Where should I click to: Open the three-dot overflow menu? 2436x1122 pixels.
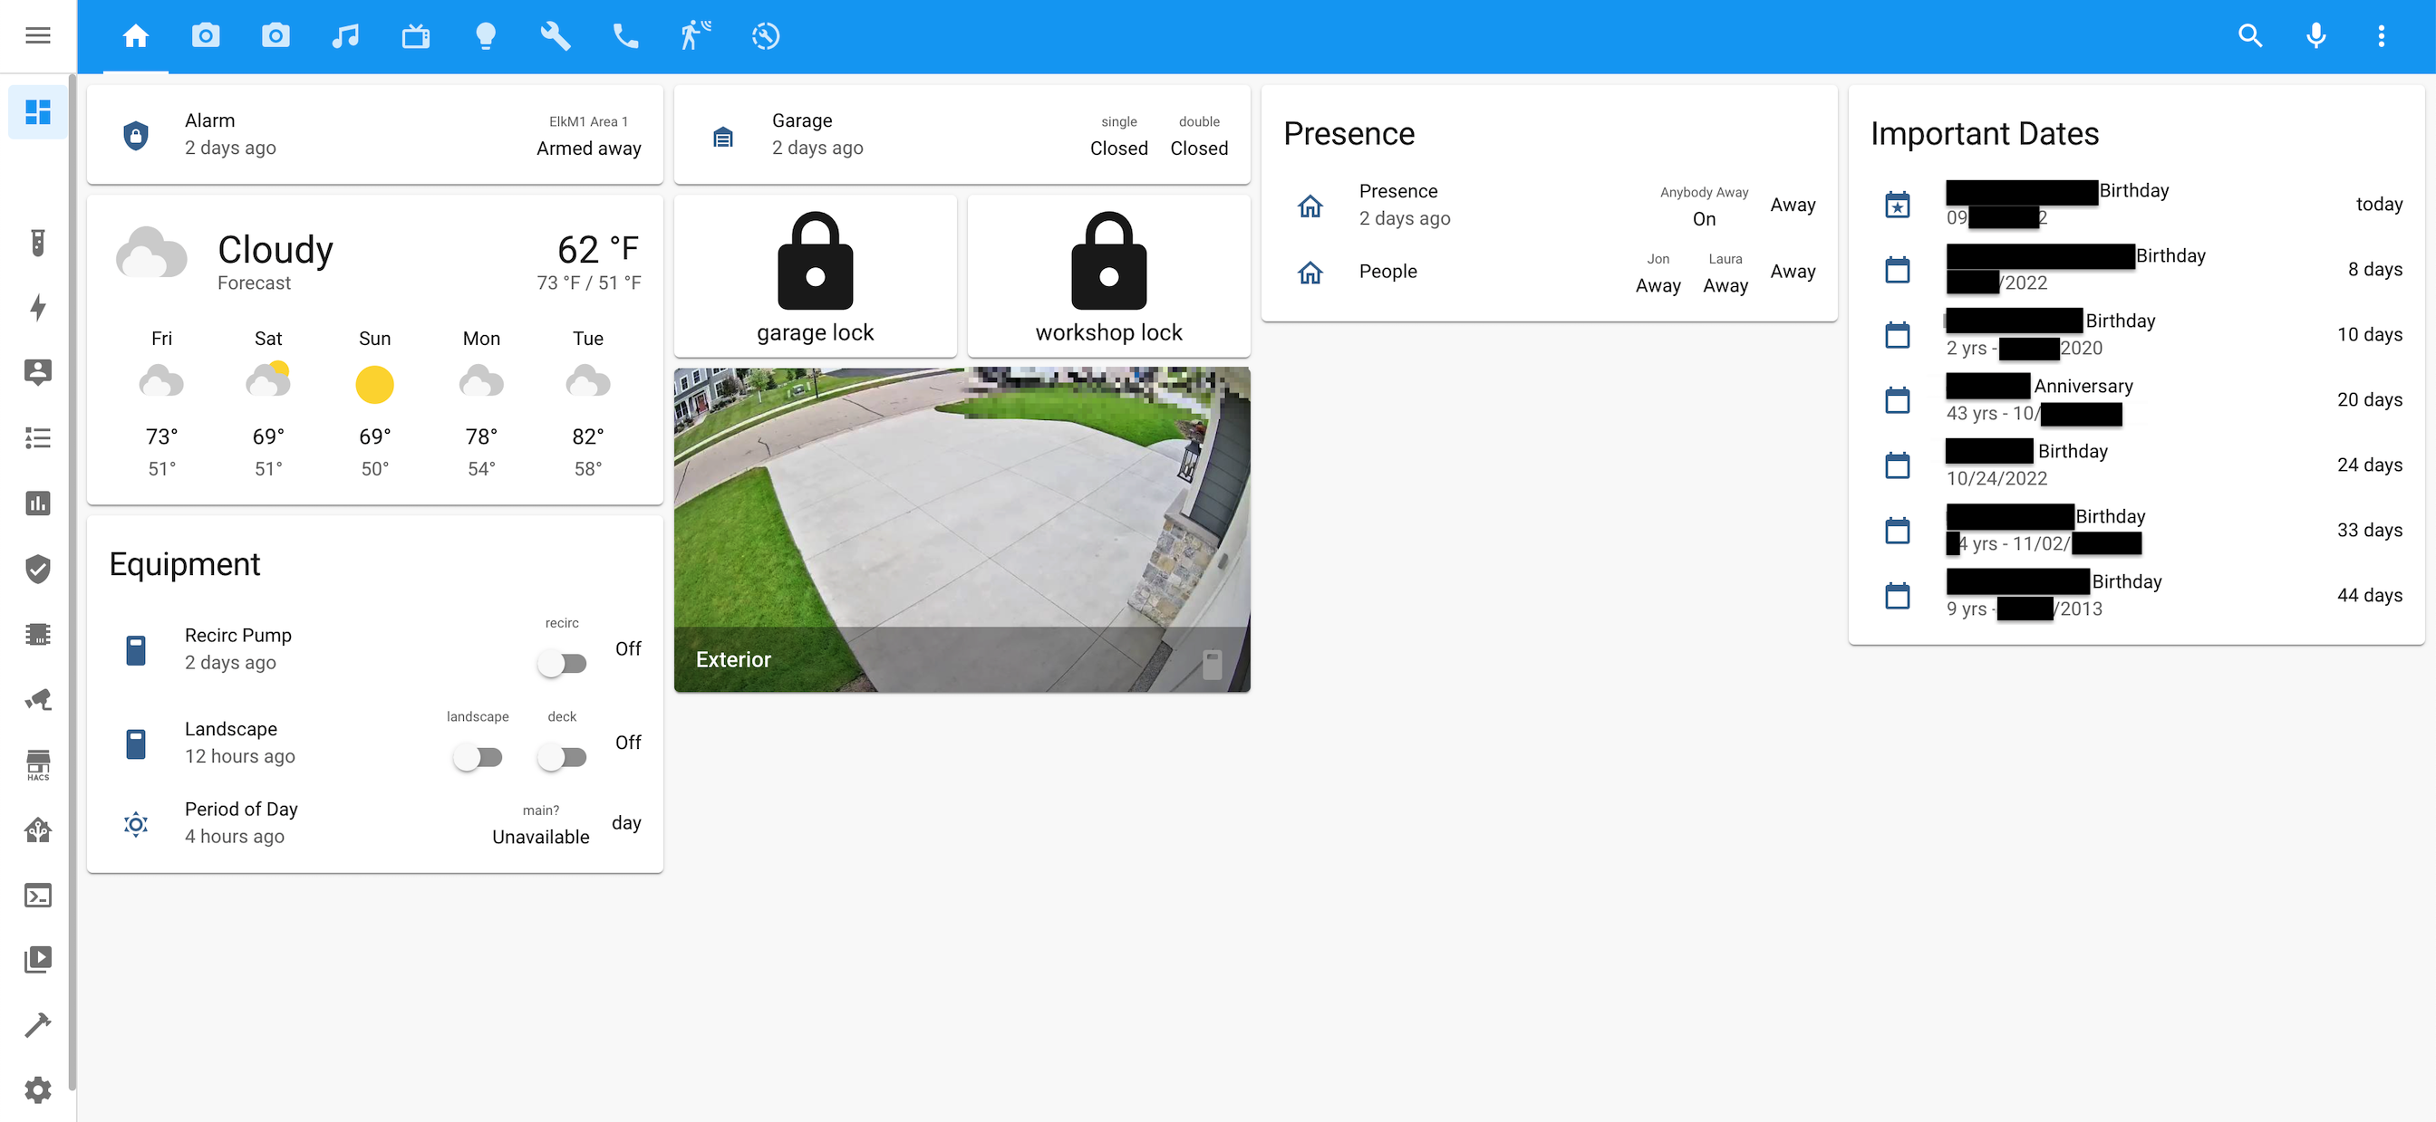pyautogui.click(x=2380, y=36)
